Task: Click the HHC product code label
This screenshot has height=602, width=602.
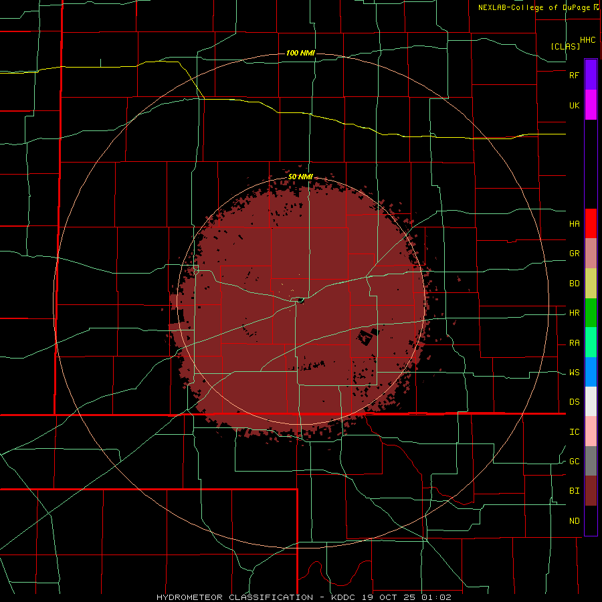Action: click(x=587, y=40)
